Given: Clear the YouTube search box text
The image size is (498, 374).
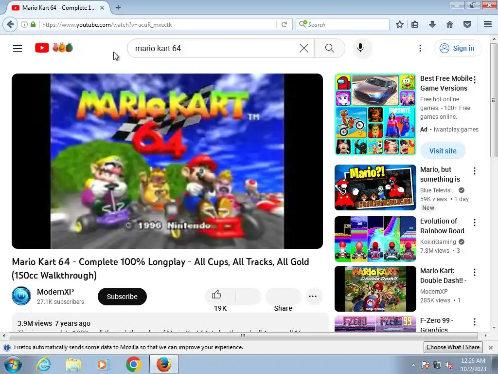Looking at the screenshot, I should [x=304, y=48].
